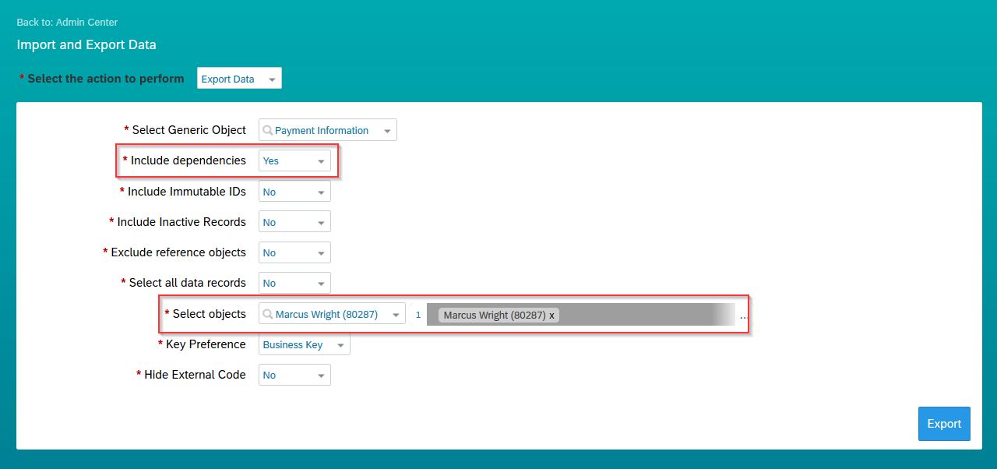The image size is (997, 469).
Task: Click the search icon in Select Generic Object
Action: [x=268, y=130]
